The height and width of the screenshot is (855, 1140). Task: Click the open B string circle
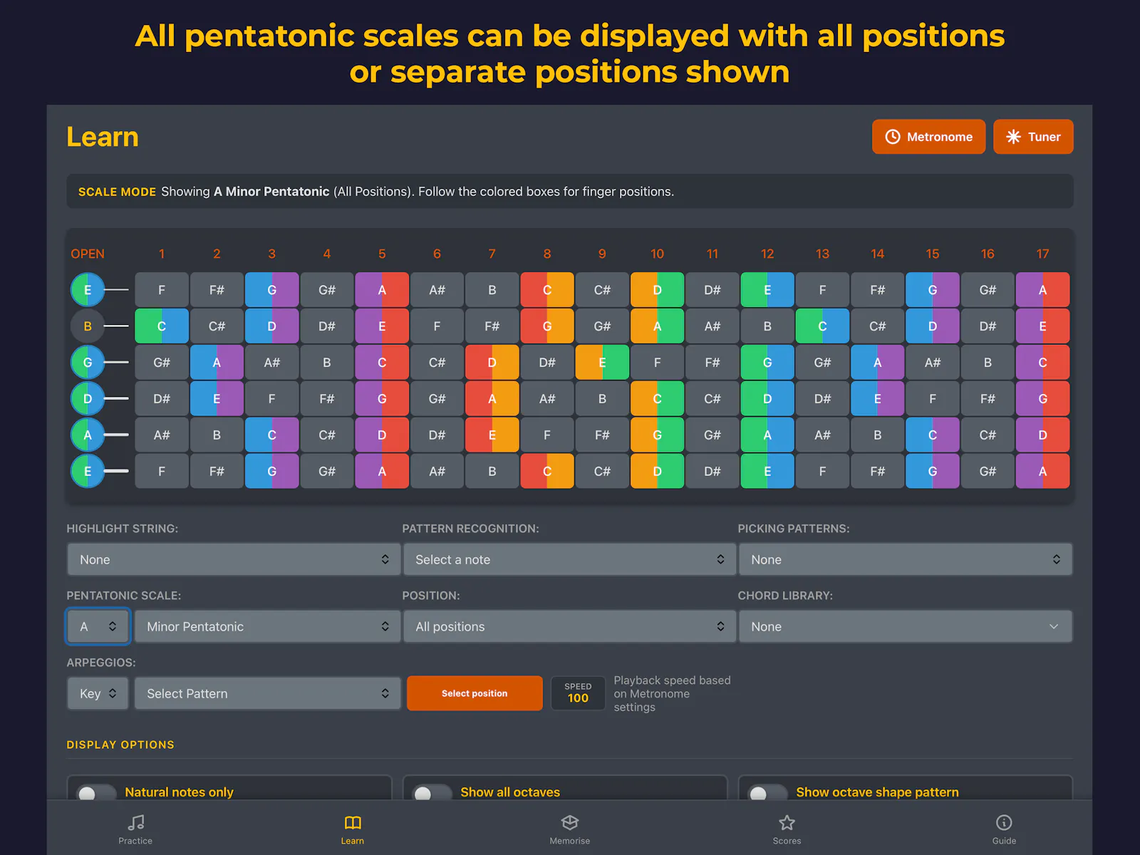tap(88, 326)
